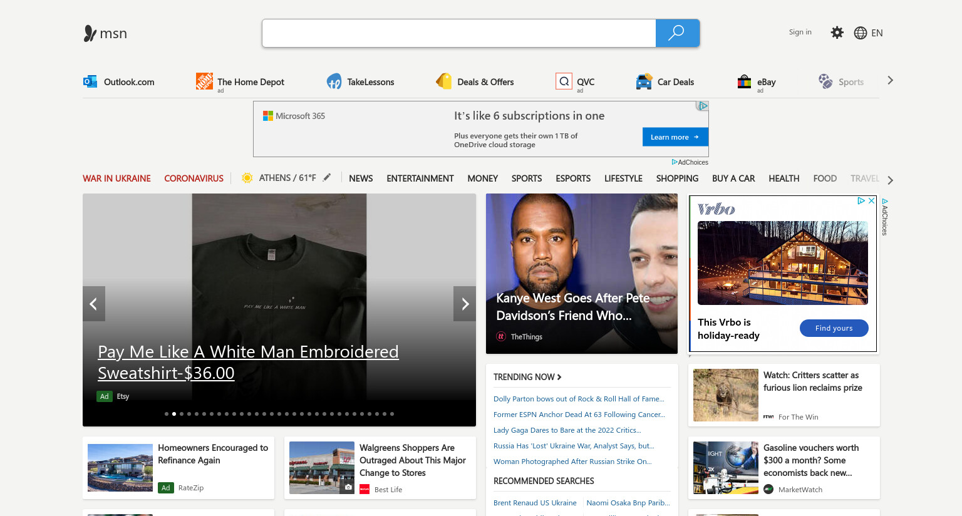Open Trending Now section chevron

tap(559, 377)
